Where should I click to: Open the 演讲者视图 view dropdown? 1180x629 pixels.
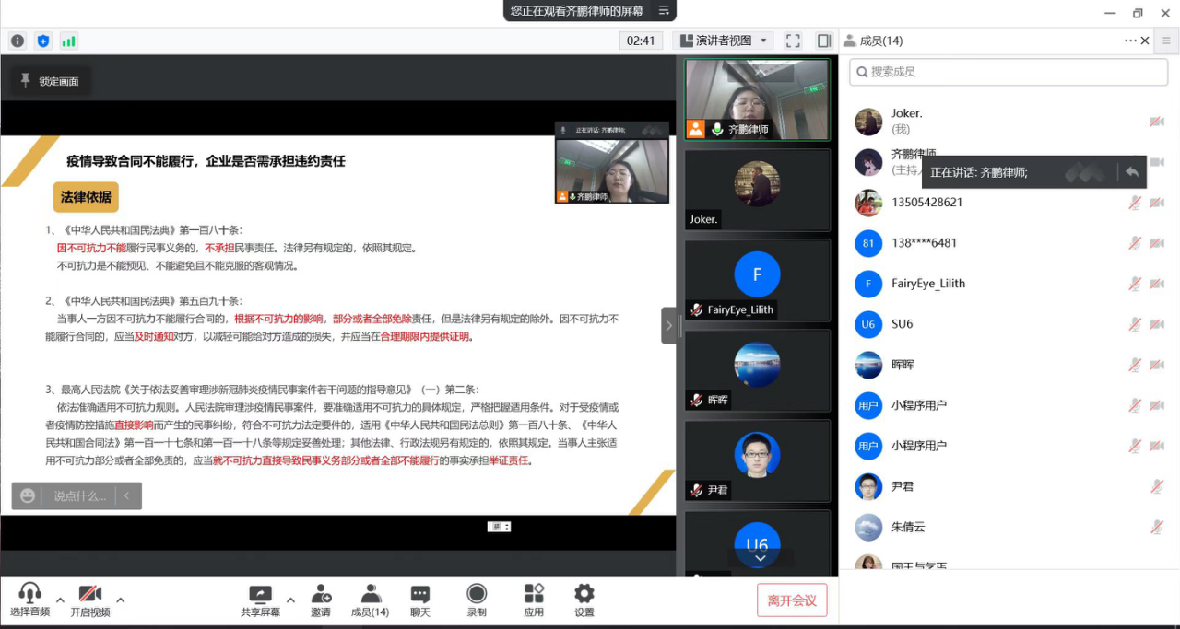coord(724,41)
